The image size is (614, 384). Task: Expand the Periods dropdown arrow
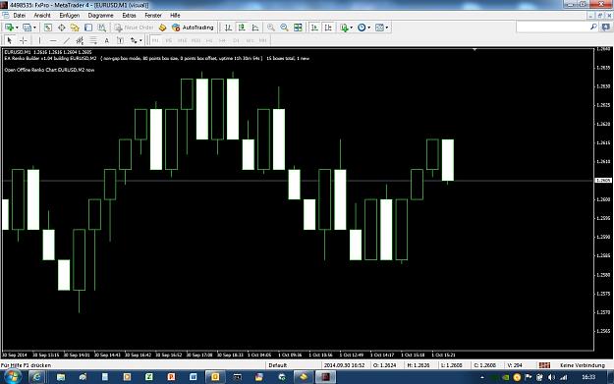368,27
